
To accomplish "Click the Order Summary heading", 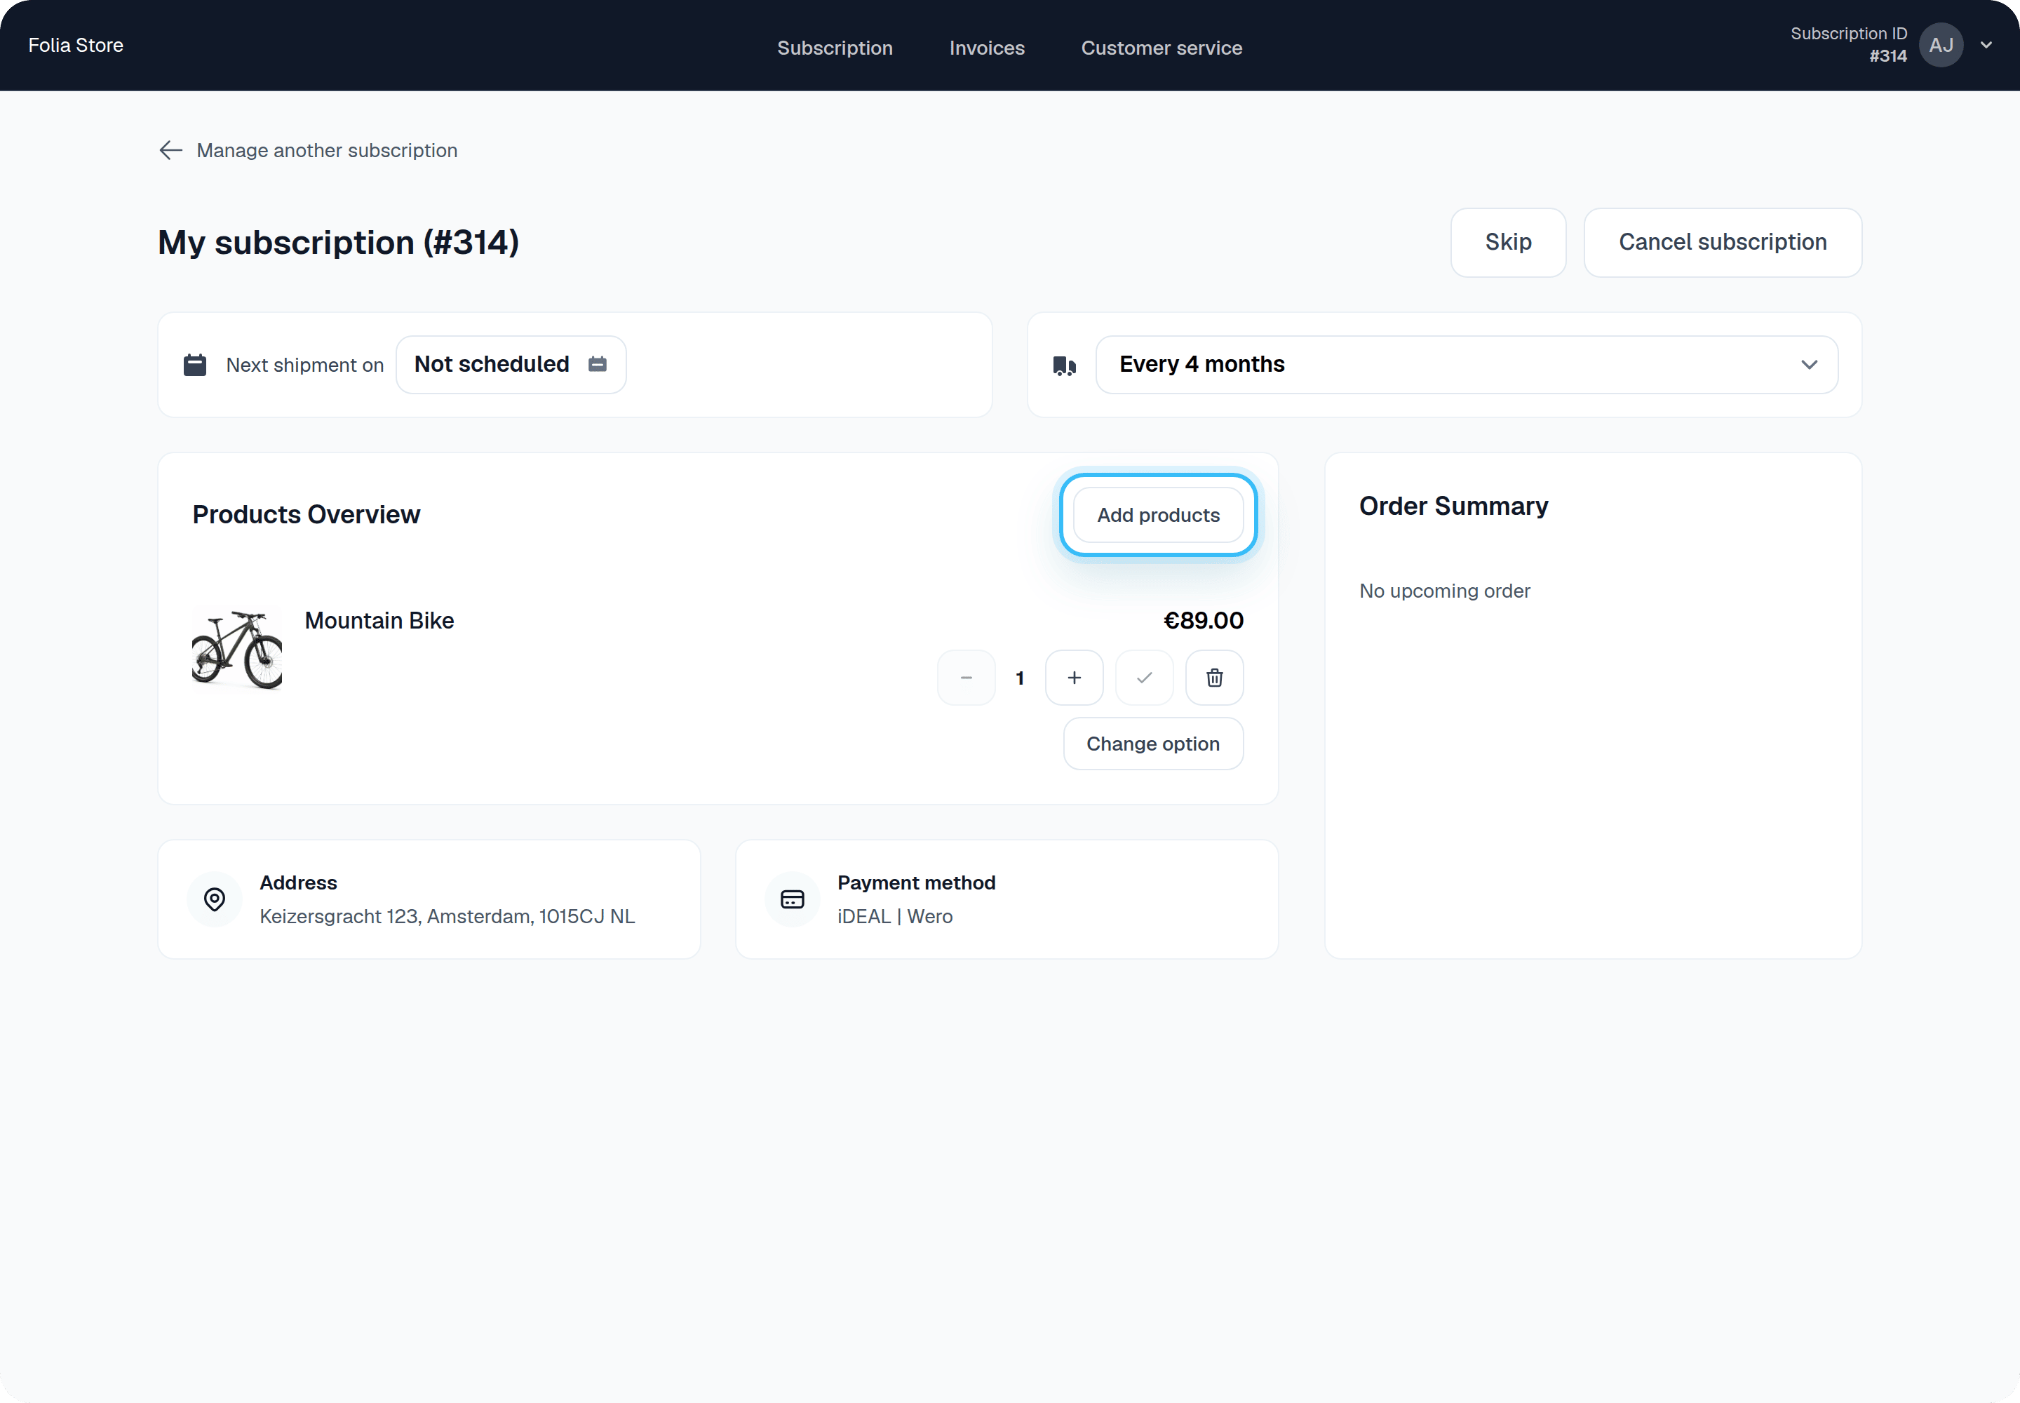I will click(1454, 506).
